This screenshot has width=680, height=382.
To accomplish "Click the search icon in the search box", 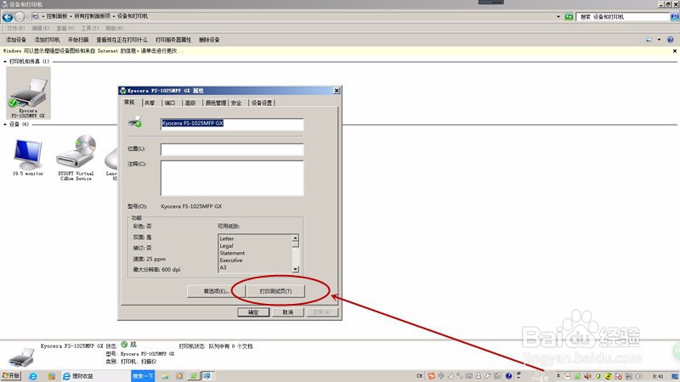I will (x=674, y=17).
